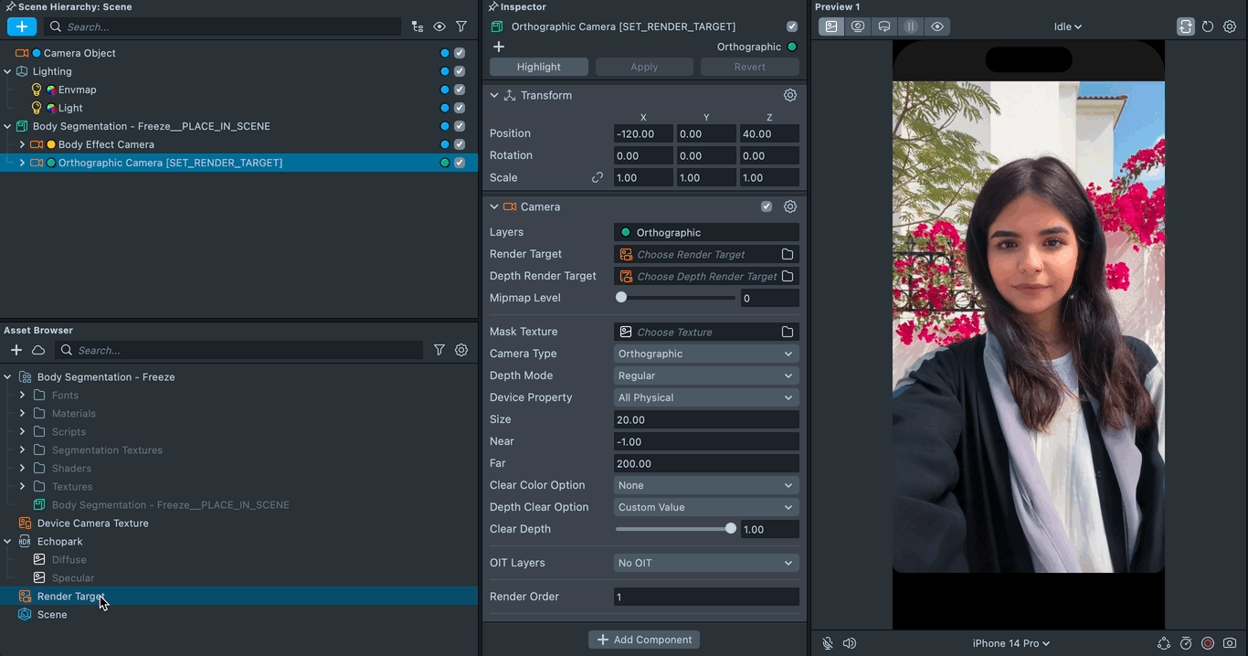The width and height of the screenshot is (1248, 656).
Task: Uncheck the Envmap enabled checkbox
Action: pyautogui.click(x=460, y=90)
